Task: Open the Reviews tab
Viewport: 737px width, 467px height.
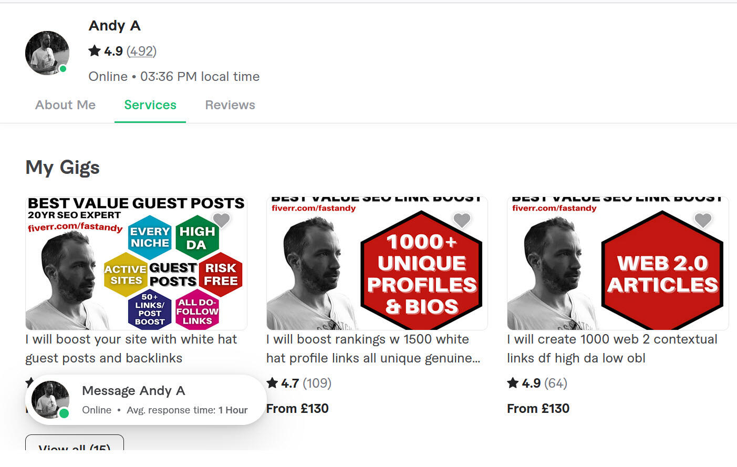Action: point(230,105)
